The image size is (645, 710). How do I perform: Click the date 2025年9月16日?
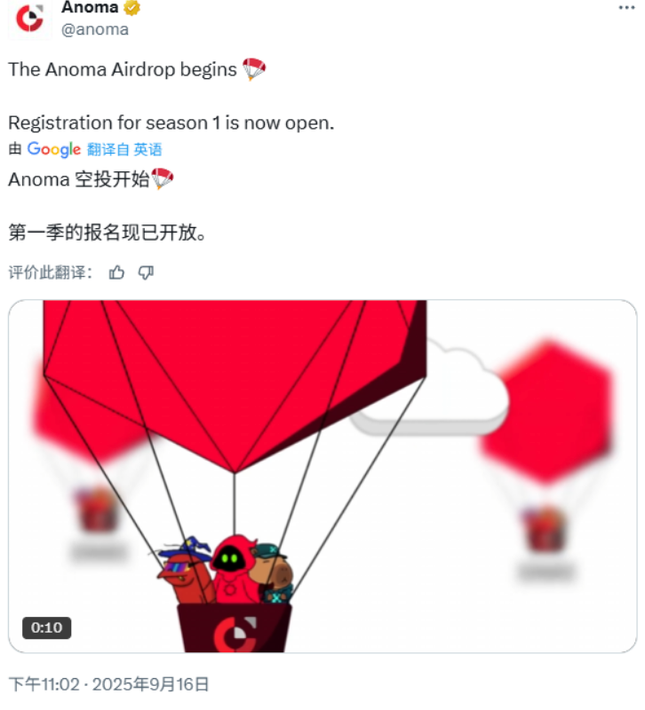(150, 684)
